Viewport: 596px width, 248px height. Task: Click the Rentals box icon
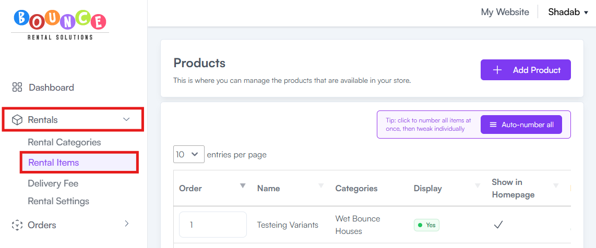tap(17, 120)
